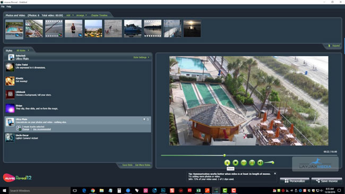Viewport: 345px width, 194px height.
Task: Click the music track icon under Ultra Plain
Action: tap(19, 128)
